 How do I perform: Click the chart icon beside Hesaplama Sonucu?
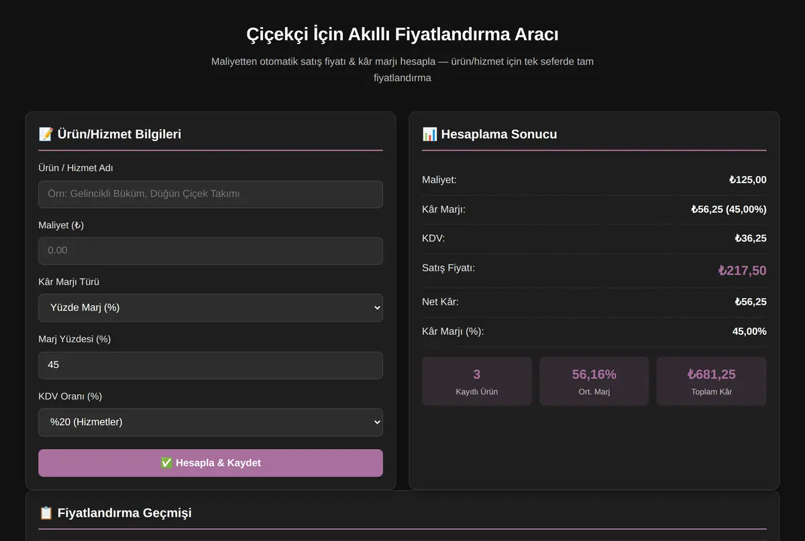[429, 134]
